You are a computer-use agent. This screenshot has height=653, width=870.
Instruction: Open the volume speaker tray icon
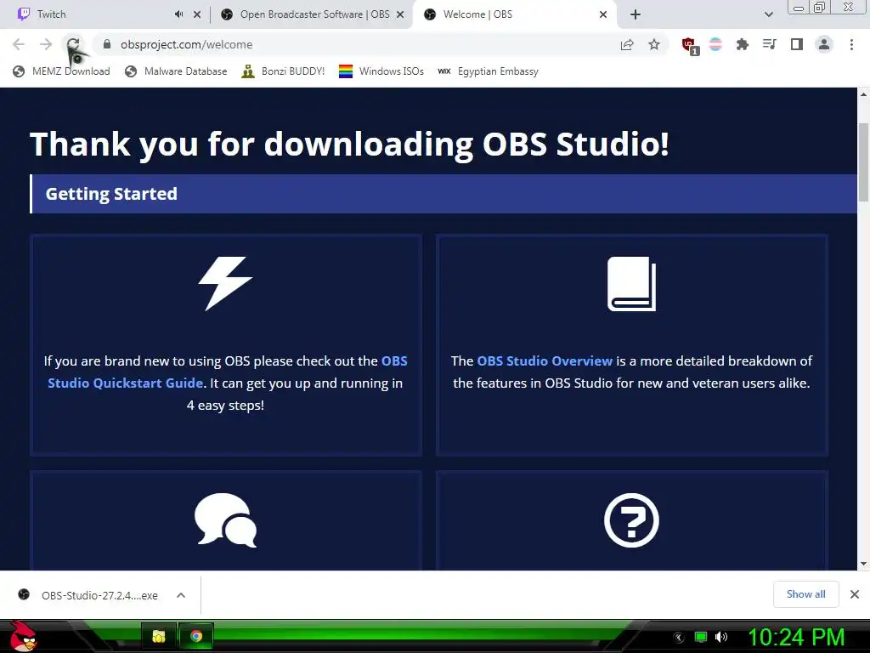coord(721,637)
